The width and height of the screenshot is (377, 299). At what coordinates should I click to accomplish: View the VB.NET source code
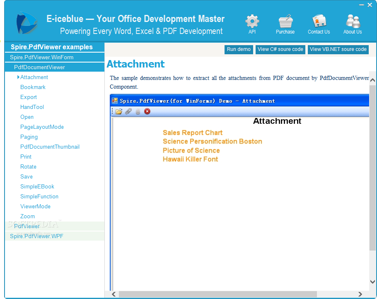coord(338,50)
